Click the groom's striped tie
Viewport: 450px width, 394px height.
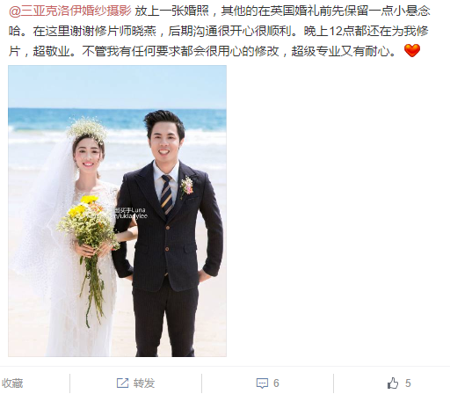167,194
